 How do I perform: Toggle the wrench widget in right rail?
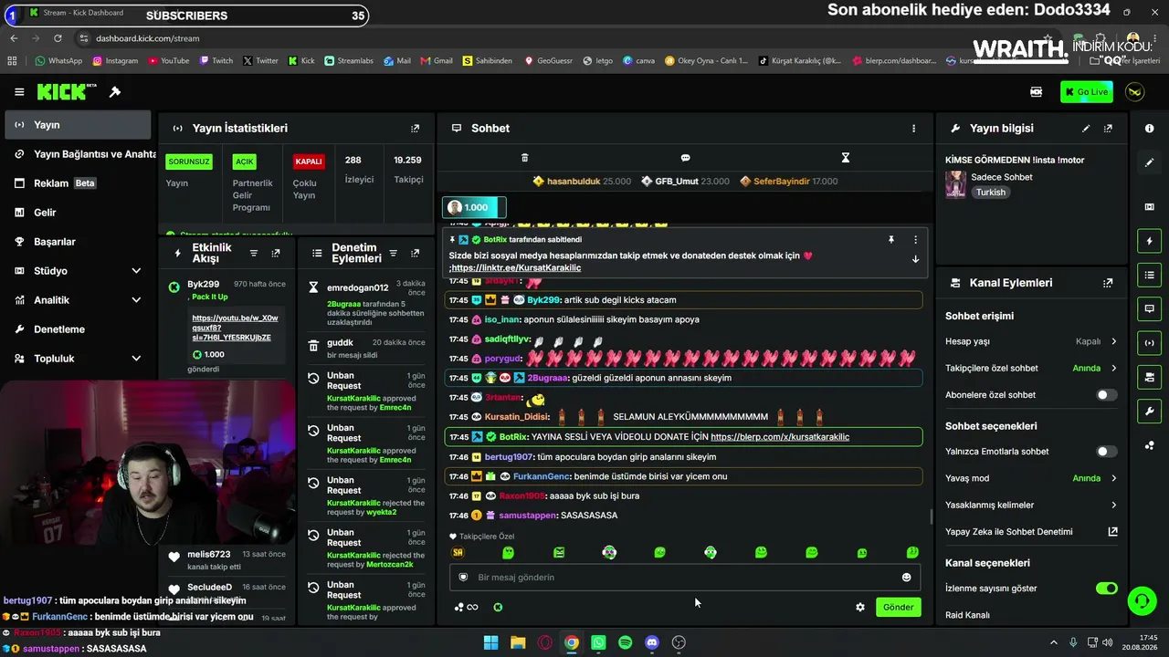tap(1150, 412)
